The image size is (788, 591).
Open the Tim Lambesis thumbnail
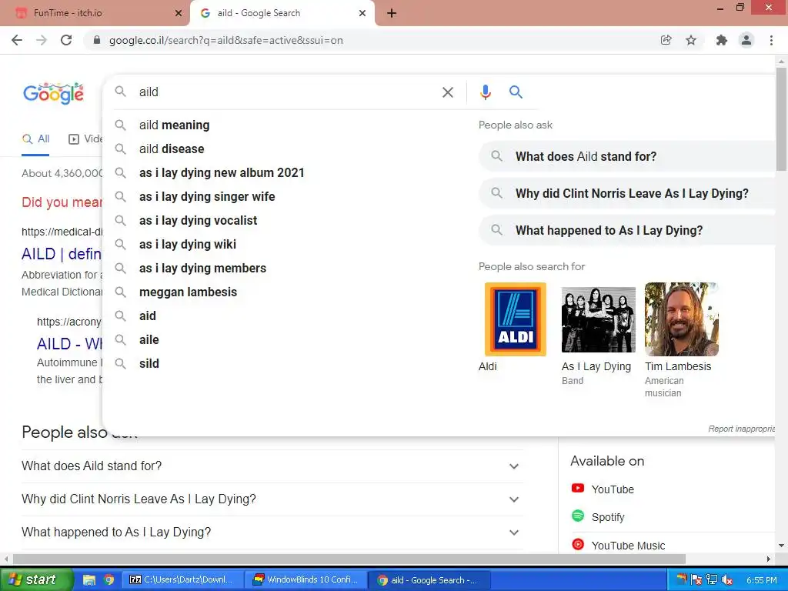tap(682, 319)
